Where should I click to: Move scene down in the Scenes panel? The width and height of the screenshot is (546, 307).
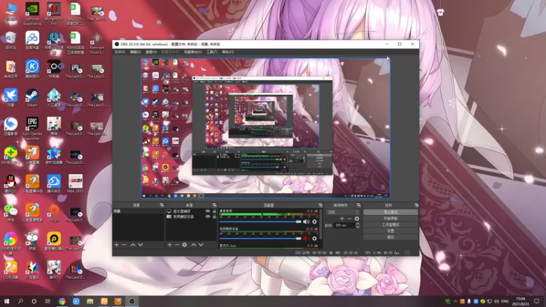141,245
